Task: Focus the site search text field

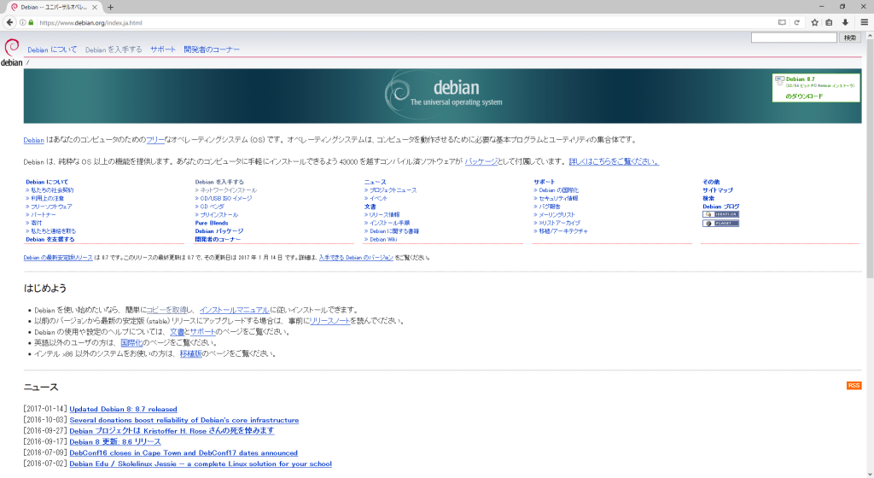Action: click(794, 38)
